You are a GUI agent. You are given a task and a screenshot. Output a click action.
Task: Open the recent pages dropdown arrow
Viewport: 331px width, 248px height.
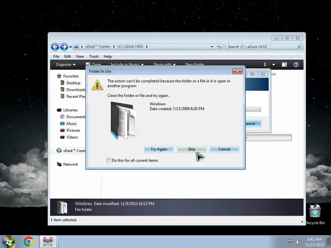click(70, 47)
